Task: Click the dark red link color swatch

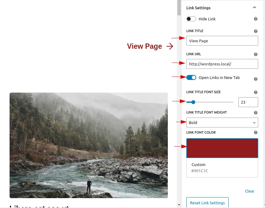Action: tap(222, 148)
